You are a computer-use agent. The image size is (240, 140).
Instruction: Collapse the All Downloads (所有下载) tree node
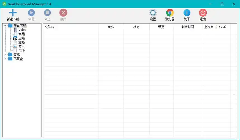pyautogui.click(x=5, y=25)
